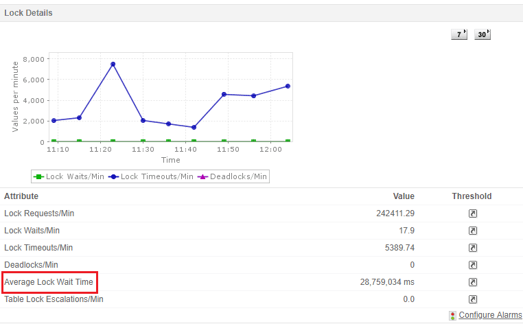Toggle the Deadlocks/Min legend entry
The width and height of the screenshot is (523, 324).
(x=233, y=176)
